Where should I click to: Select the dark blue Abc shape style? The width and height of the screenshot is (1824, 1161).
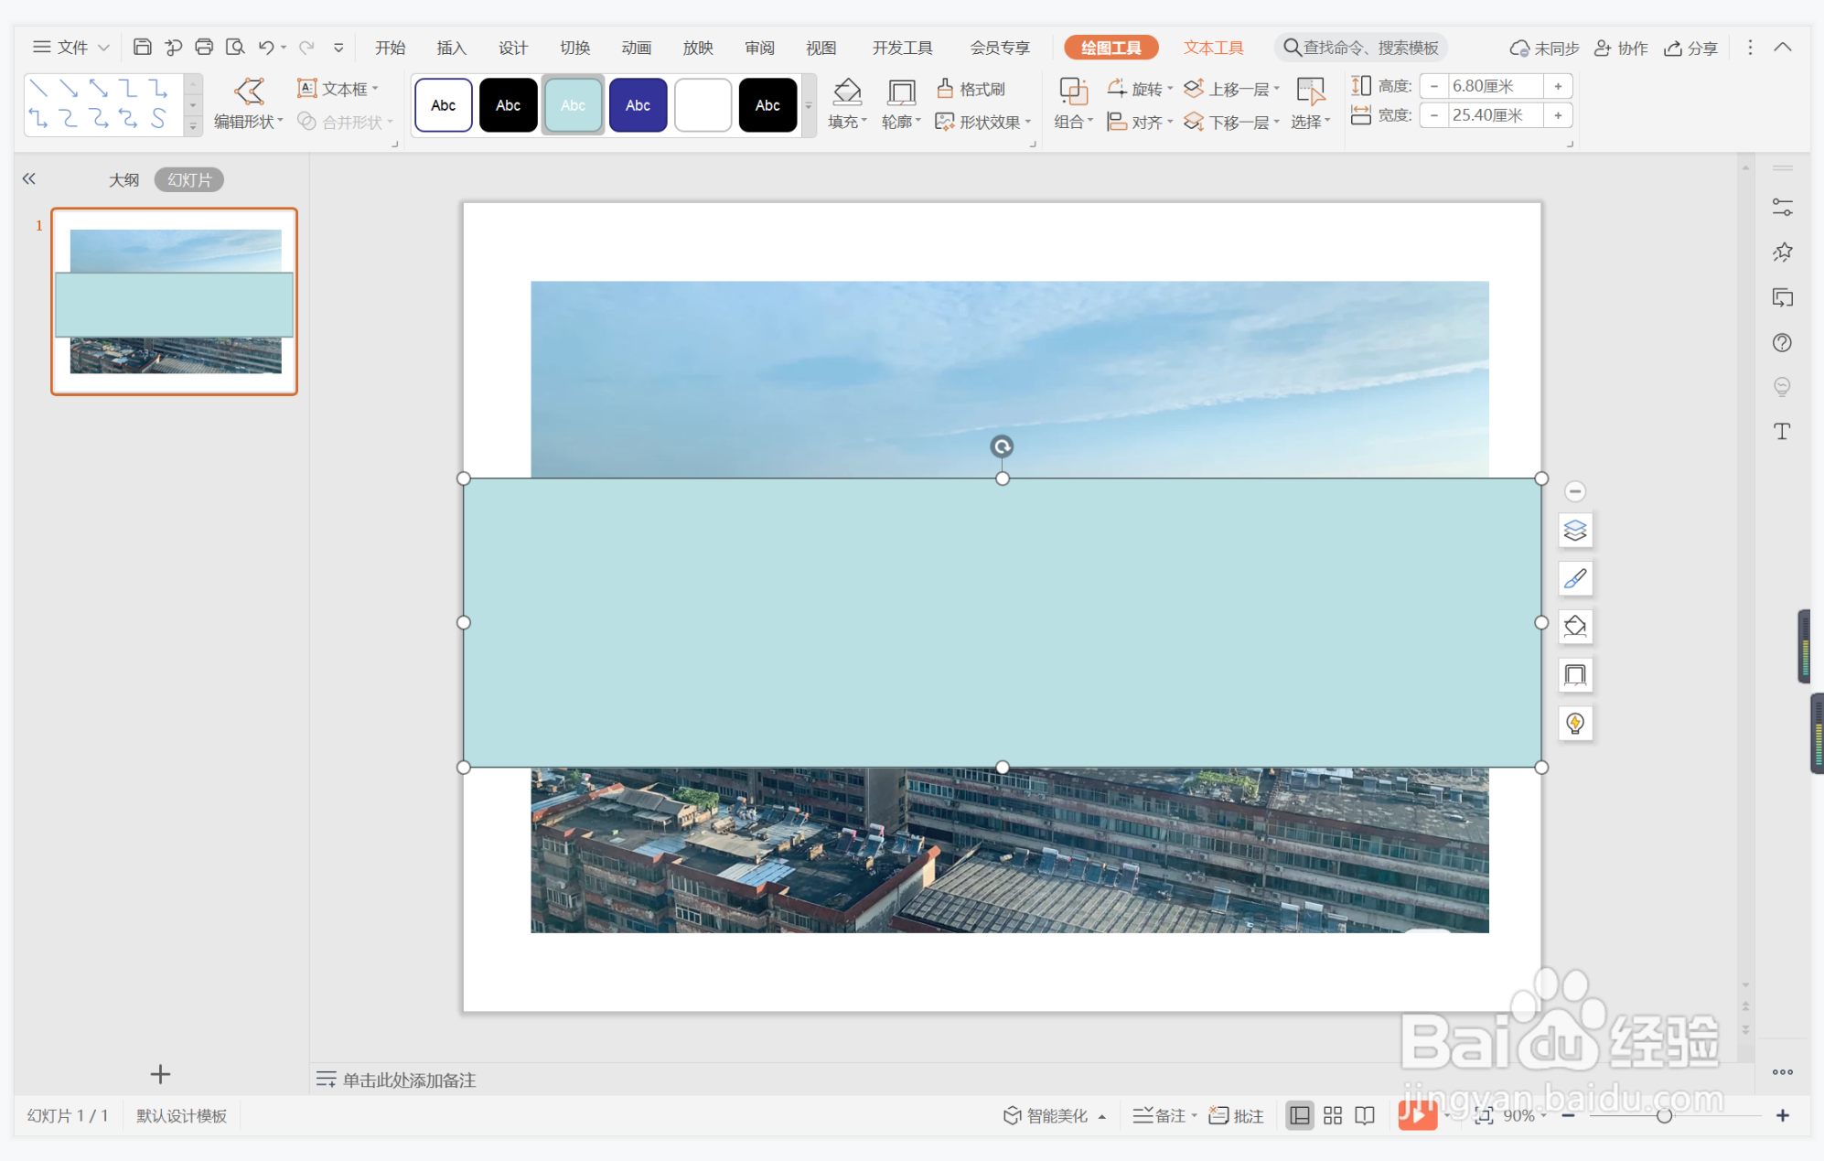pos(638,106)
